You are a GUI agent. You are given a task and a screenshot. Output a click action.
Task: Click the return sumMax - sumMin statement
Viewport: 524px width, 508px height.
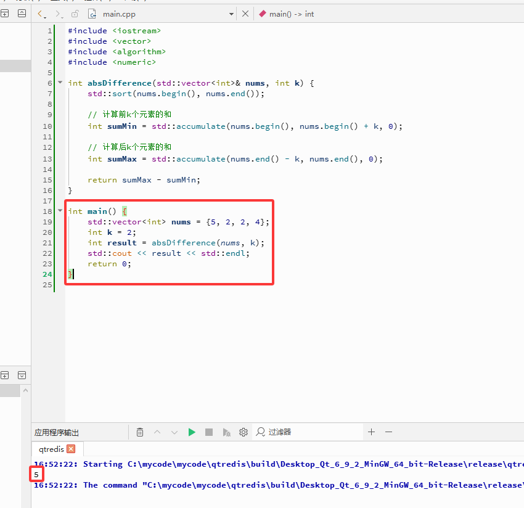tap(144, 180)
